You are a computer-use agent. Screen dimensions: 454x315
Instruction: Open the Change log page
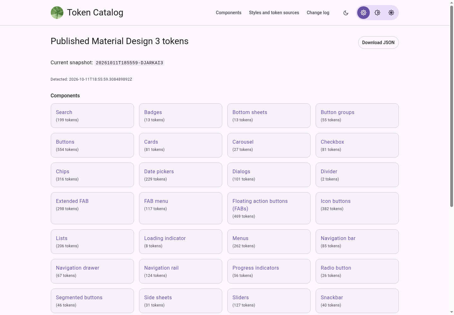[318, 13]
